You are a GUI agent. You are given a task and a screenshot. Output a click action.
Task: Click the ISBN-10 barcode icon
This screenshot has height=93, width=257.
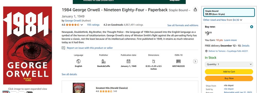[179, 61]
